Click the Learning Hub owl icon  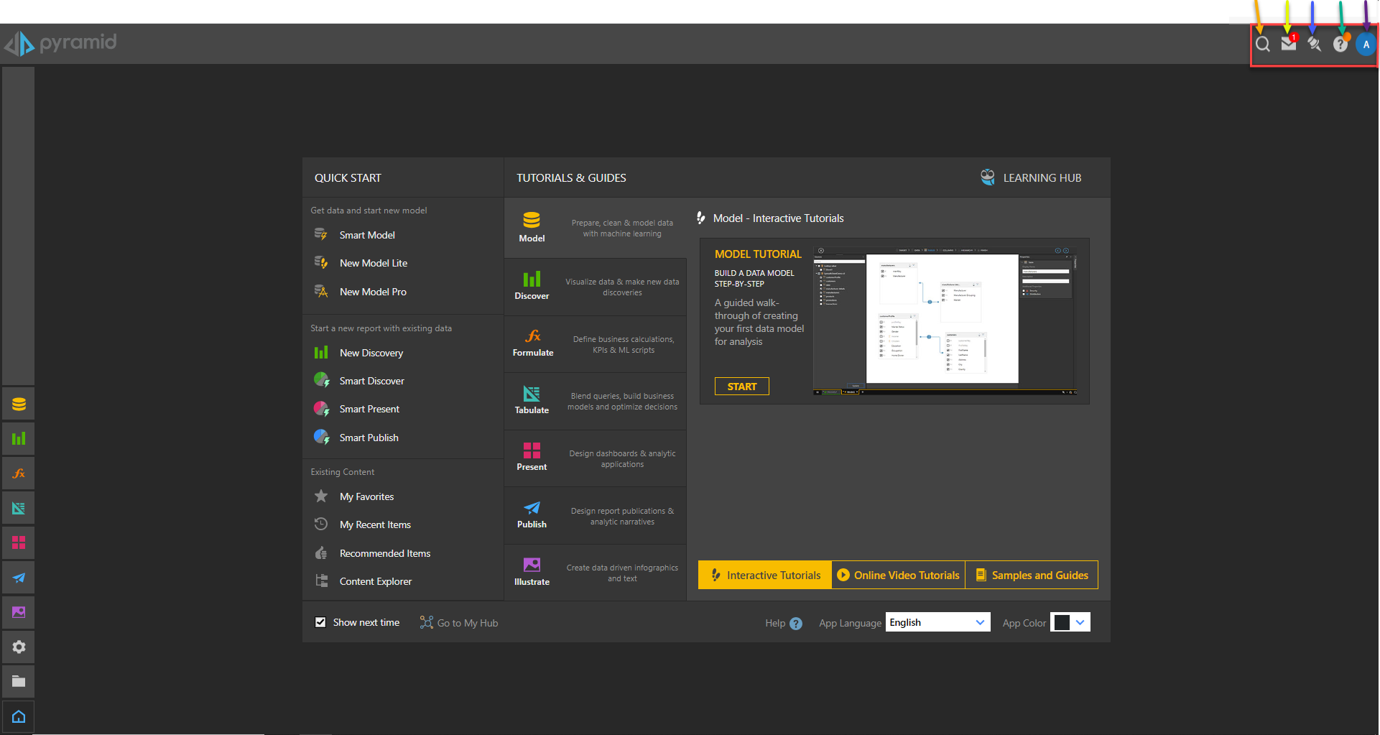tap(988, 177)
